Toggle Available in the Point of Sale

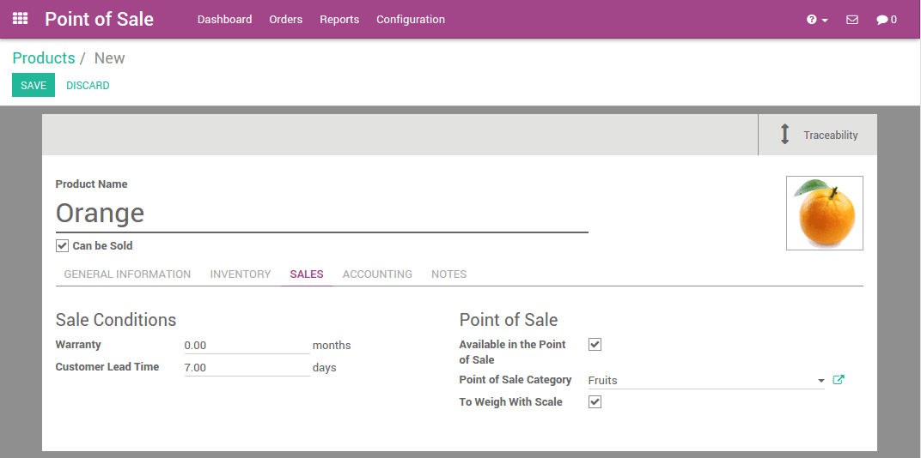tap(595, 345)
